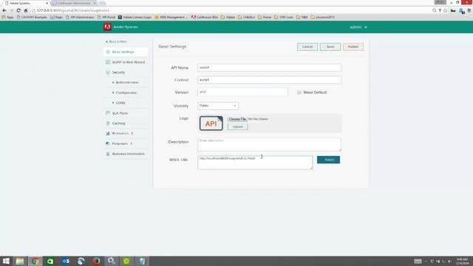473x266 pixels.
Task: Click the Security shield icon
Action: point(108,72)
